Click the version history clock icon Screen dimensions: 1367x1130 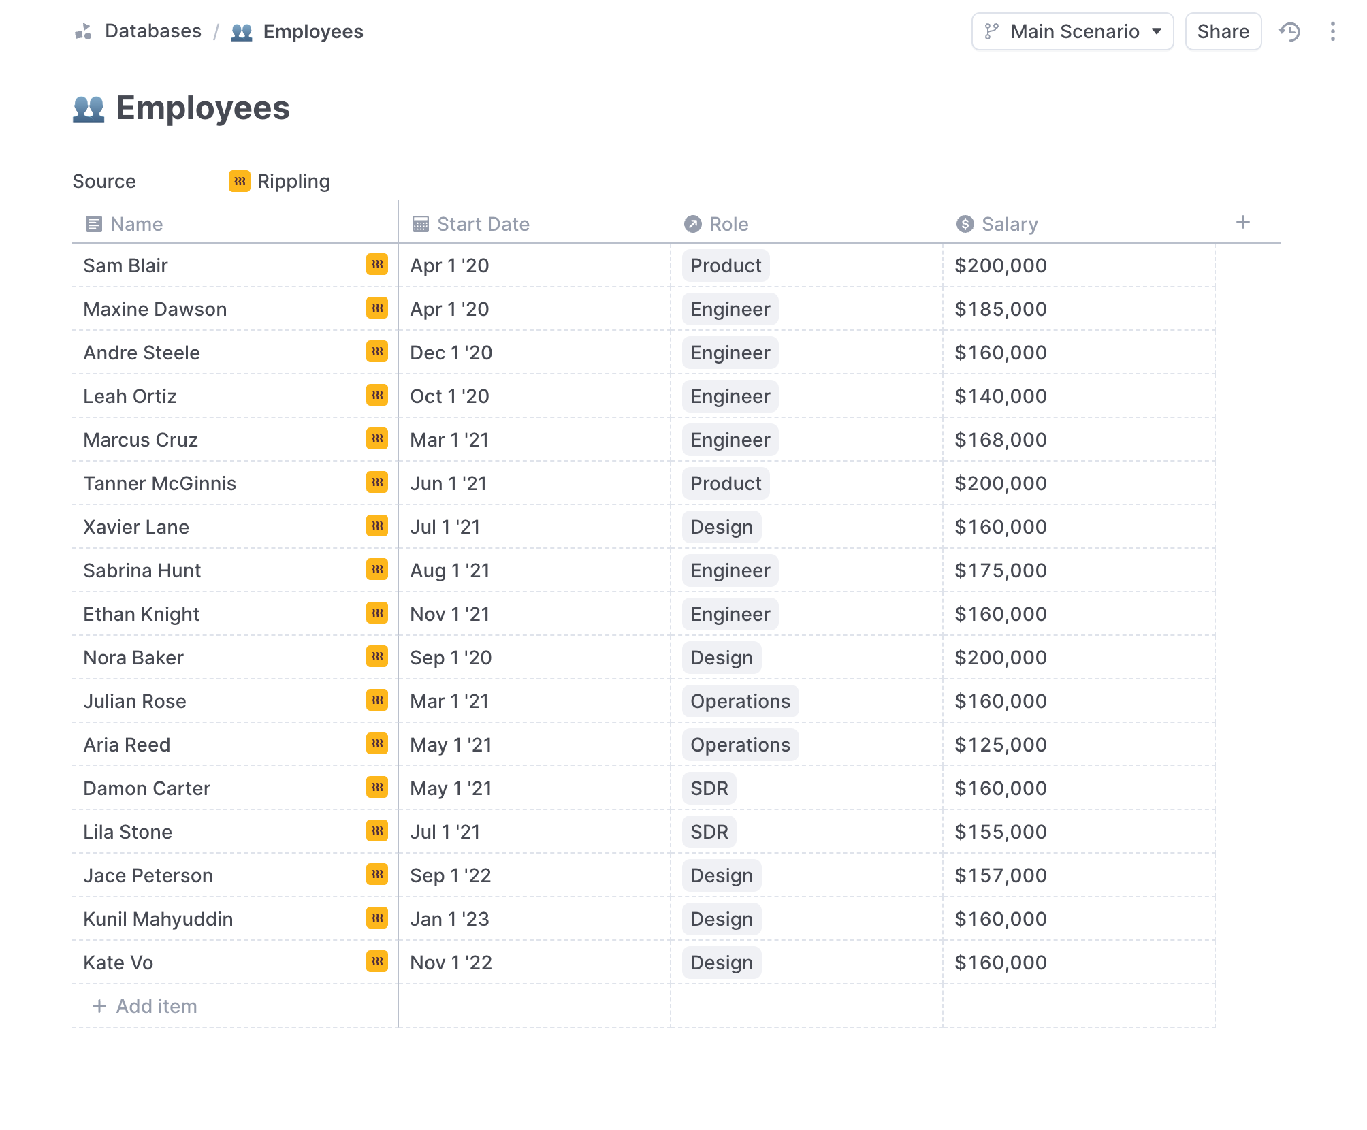[x=1289, y=32]
